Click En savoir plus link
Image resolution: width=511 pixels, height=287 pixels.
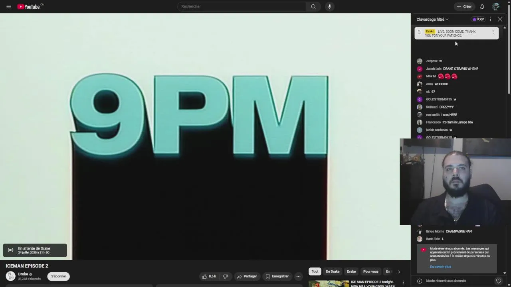(440, 267)
